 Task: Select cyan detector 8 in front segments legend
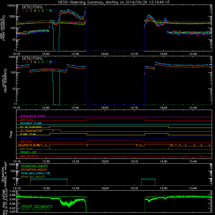[51, 11]
